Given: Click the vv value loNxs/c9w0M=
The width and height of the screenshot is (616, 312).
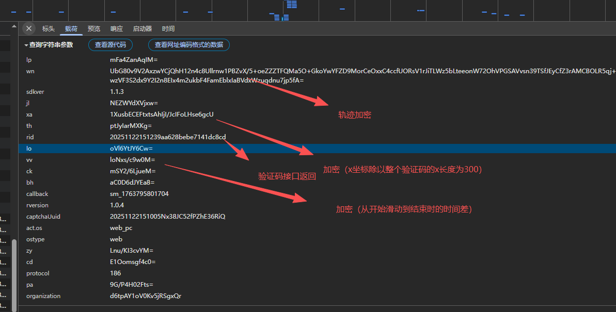Looking at the screenshot, I should pos(132,160).
